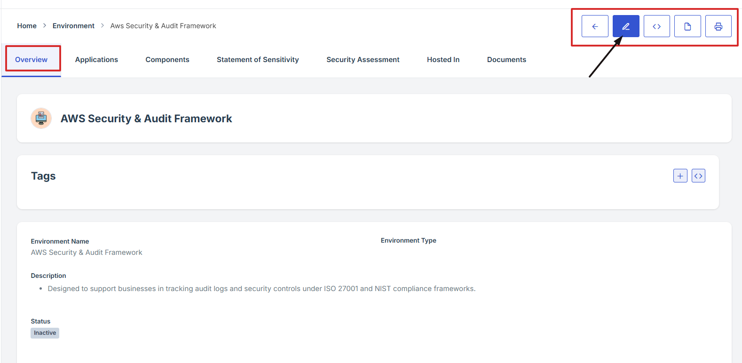
Task: Click the back arrow button
Action: [595, 26]
